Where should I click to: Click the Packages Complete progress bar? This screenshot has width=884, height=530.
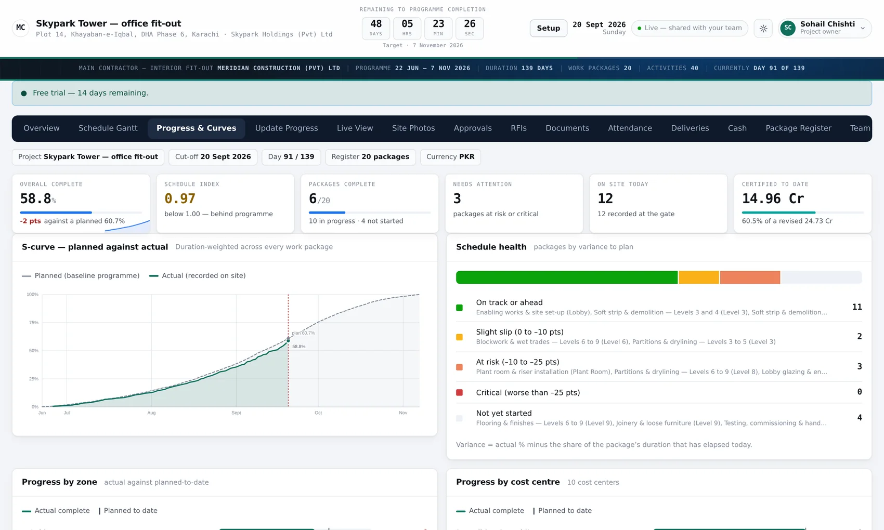(x=370, y=213)
